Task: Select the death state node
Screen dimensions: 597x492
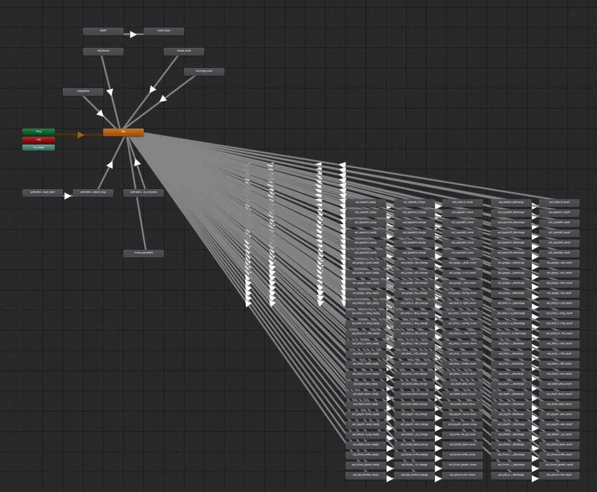Action: pos(103,31)
